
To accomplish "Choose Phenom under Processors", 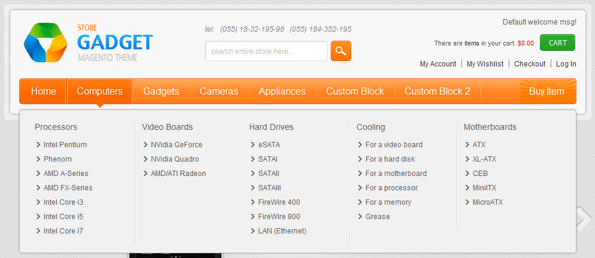I will coord(58,159).
